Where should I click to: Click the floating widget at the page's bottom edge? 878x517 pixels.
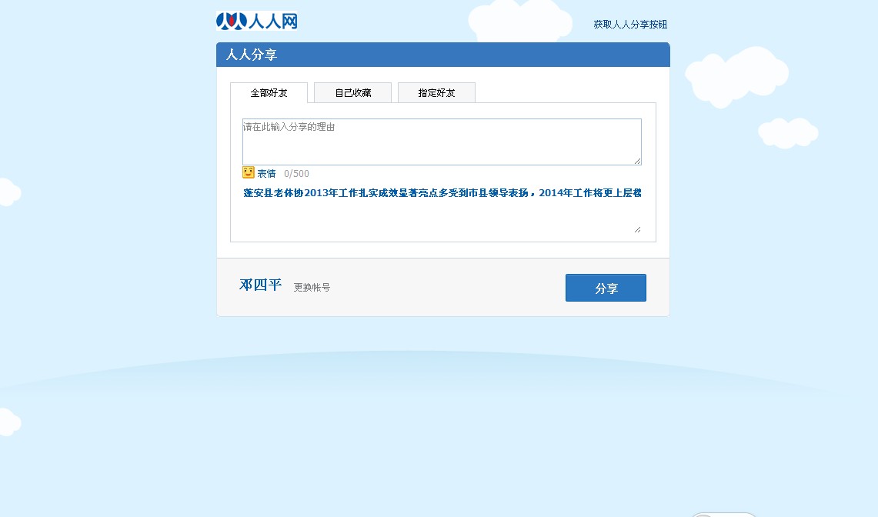[x=723, y=514]
